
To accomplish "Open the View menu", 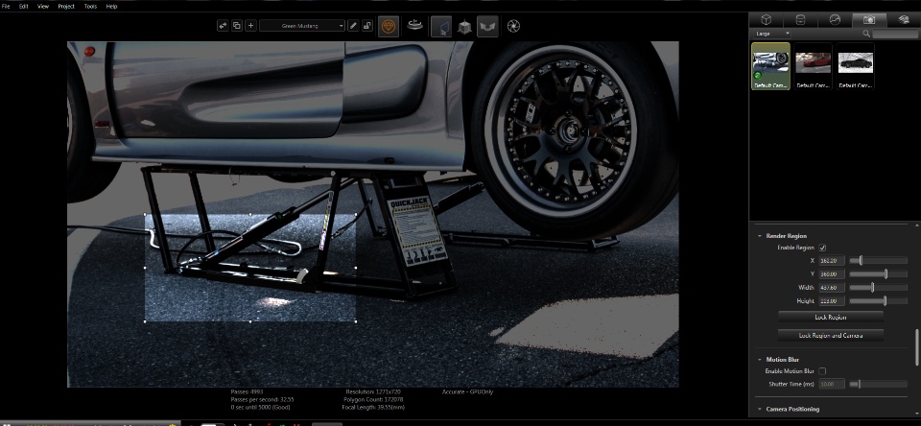I will (43, 6).
